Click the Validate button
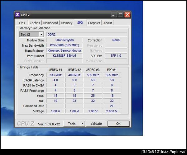187x155 pixels. coord(96,124)
